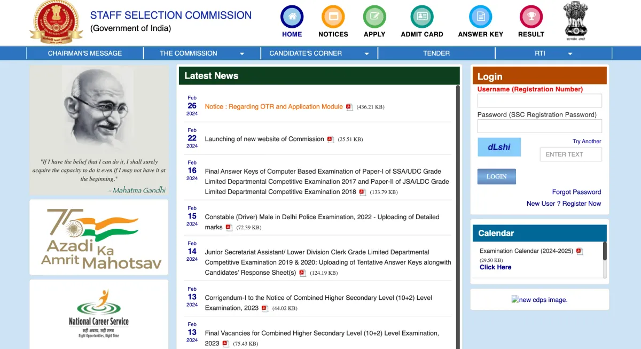Viewport: 641px width, 349px height.
Task: Click the Latest News vertical scrollbar
Action: point(458,216)
